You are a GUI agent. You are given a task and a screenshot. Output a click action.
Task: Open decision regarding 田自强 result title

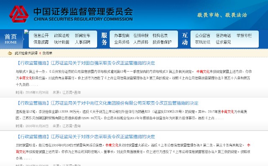click(x=85, y=63)
